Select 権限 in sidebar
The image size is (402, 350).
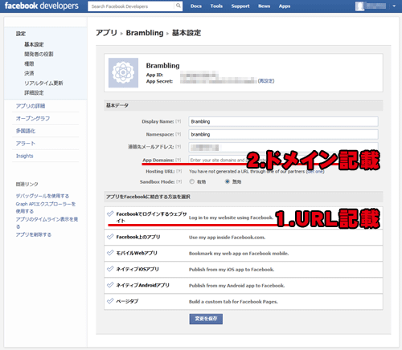(x=29, y=63)
